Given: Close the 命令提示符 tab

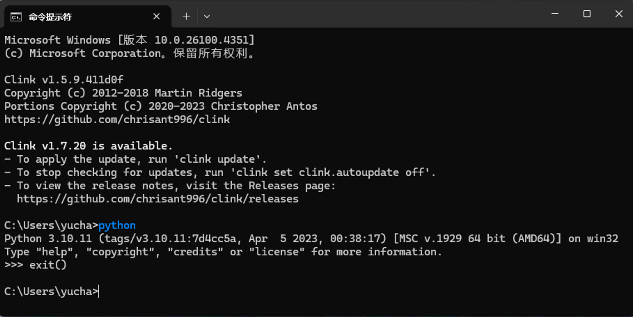Looking at the screenshot, I should (x=157, y=16).
